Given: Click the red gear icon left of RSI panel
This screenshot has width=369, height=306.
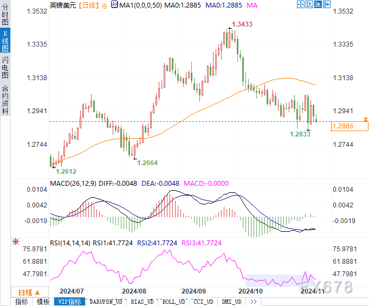Looking at the screenshot, I should 16,241.
